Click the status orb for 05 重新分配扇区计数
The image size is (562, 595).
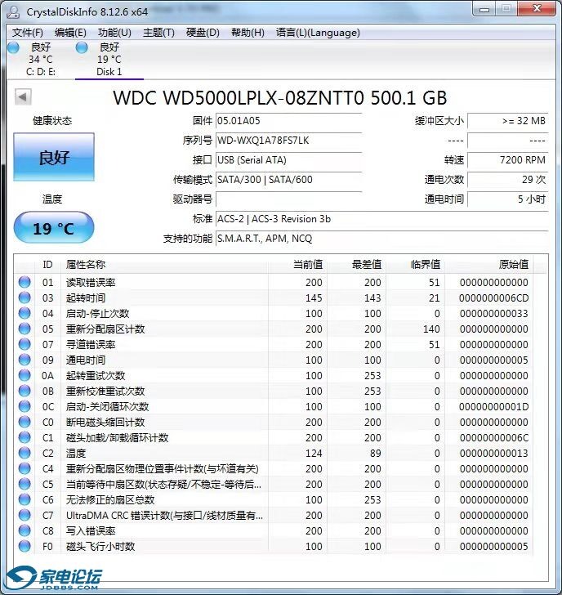(x=25, y=329)
